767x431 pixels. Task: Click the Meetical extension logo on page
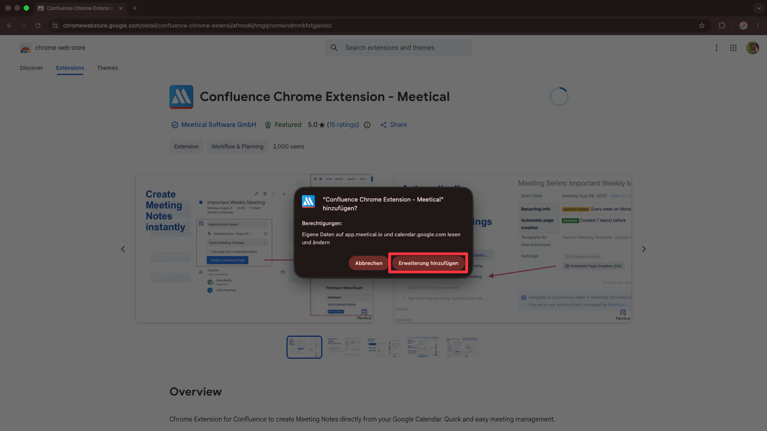click(x=181, y=97)
